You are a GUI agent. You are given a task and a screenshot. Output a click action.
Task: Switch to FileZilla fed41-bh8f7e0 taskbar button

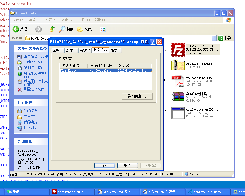click(x=72, y=192)
